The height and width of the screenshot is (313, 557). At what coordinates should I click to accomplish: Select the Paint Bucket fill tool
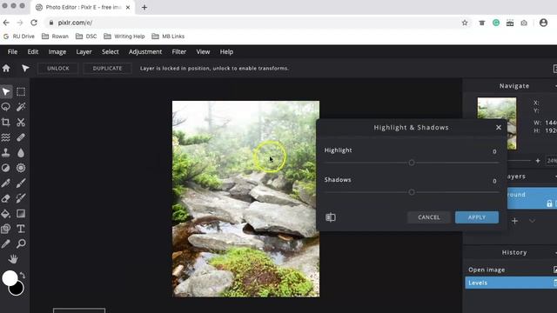tap(6, 213)
